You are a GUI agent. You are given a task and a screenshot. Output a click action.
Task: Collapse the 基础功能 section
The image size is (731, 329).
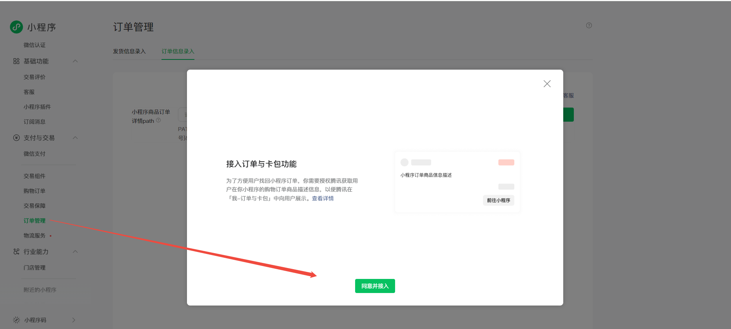pos(75,61)
